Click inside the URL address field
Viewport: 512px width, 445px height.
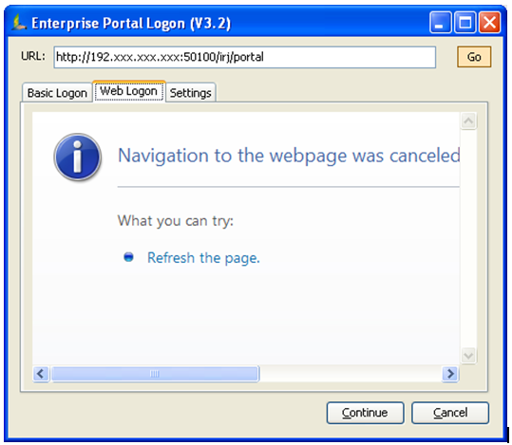(x=244, y=57)
